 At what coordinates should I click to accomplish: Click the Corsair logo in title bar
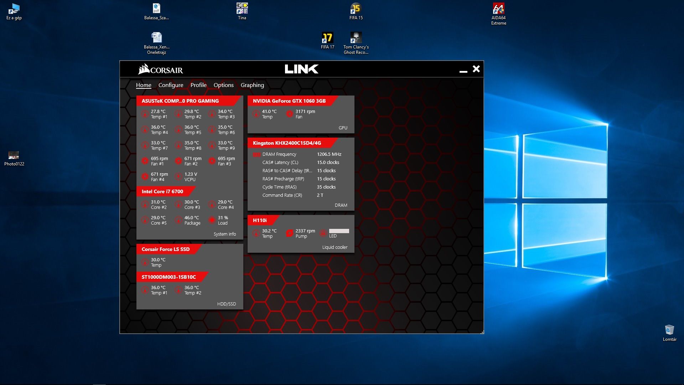point(160,69)
